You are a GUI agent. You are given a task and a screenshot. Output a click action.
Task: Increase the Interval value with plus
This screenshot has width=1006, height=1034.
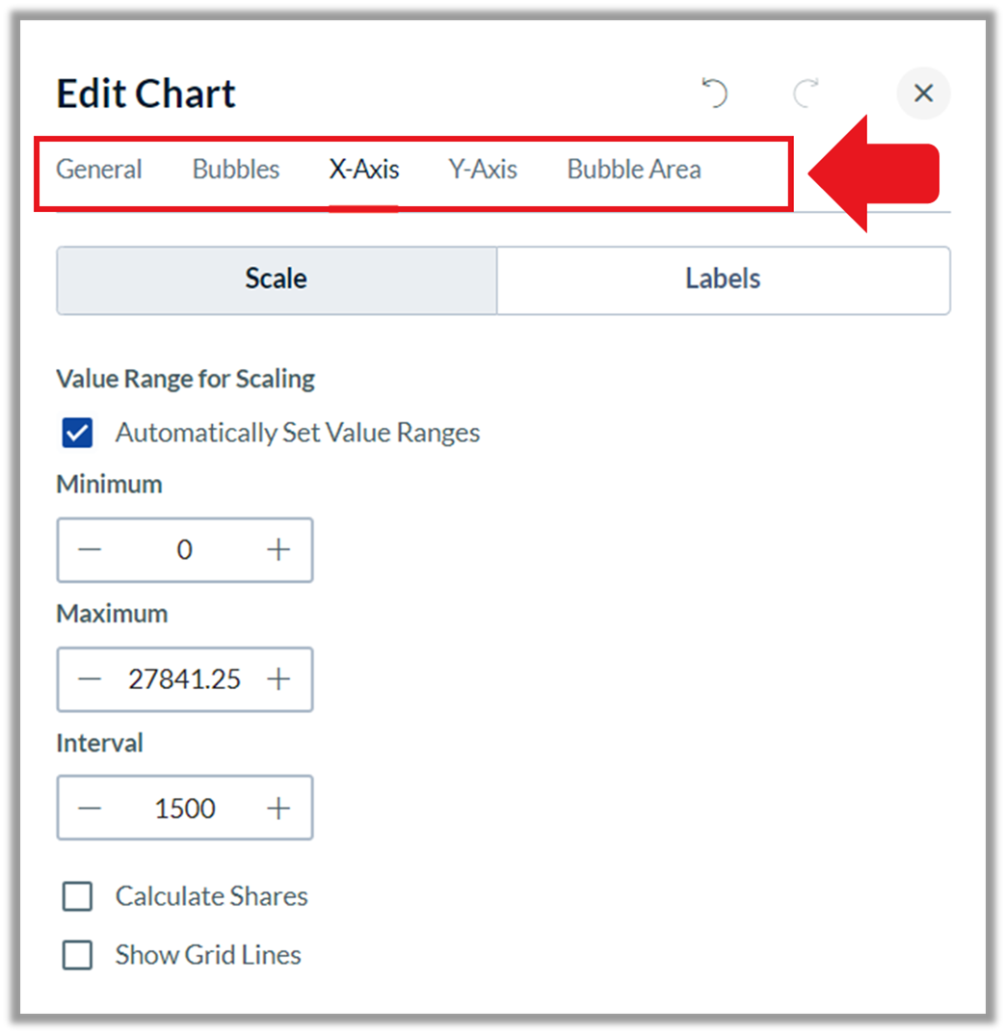click(x=278, y=808)
